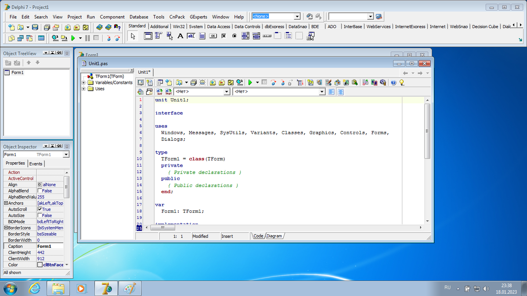Open the Project menu
Image resolution: width=527 pixels, height=296 pixels.
75,17
